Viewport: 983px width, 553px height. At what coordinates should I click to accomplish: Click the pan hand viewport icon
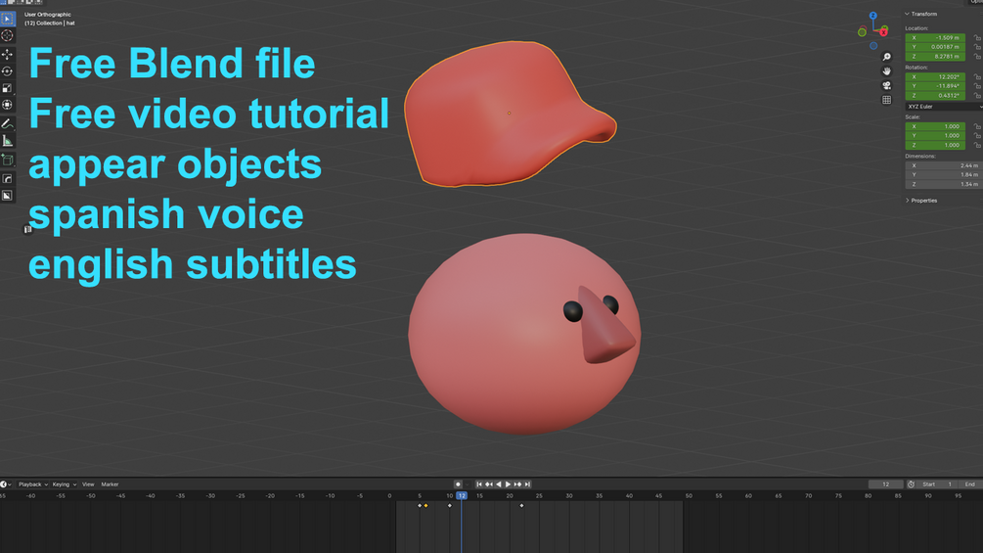(886, 71)
